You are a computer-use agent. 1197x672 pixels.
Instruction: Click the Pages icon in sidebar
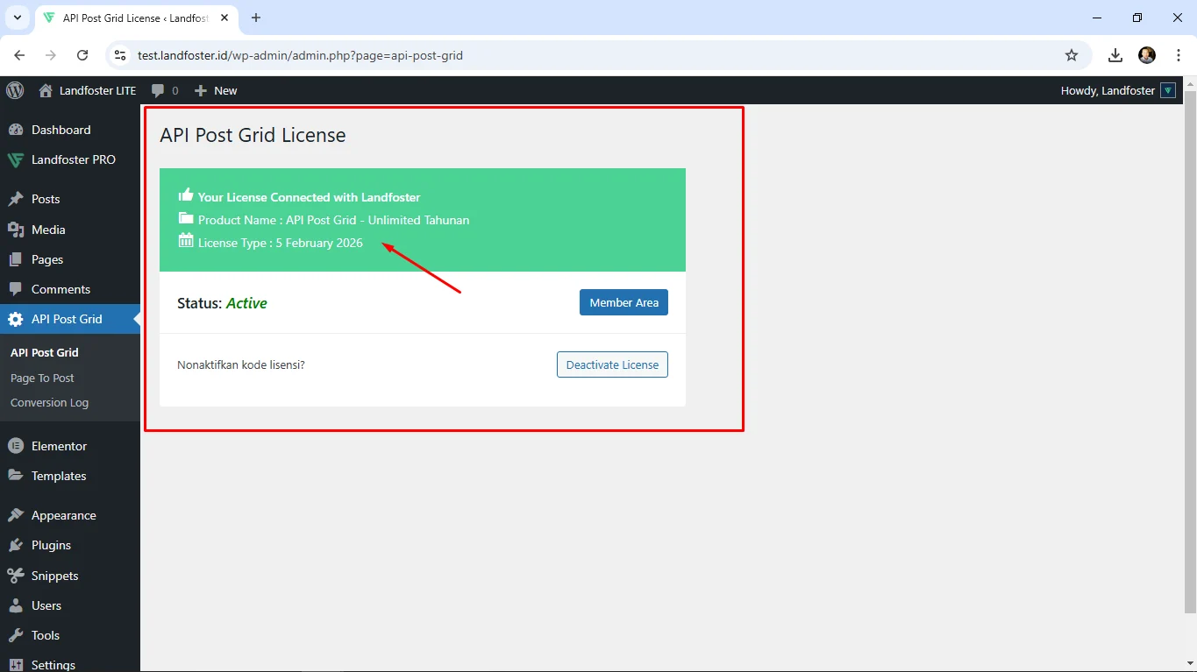(16, 259)
